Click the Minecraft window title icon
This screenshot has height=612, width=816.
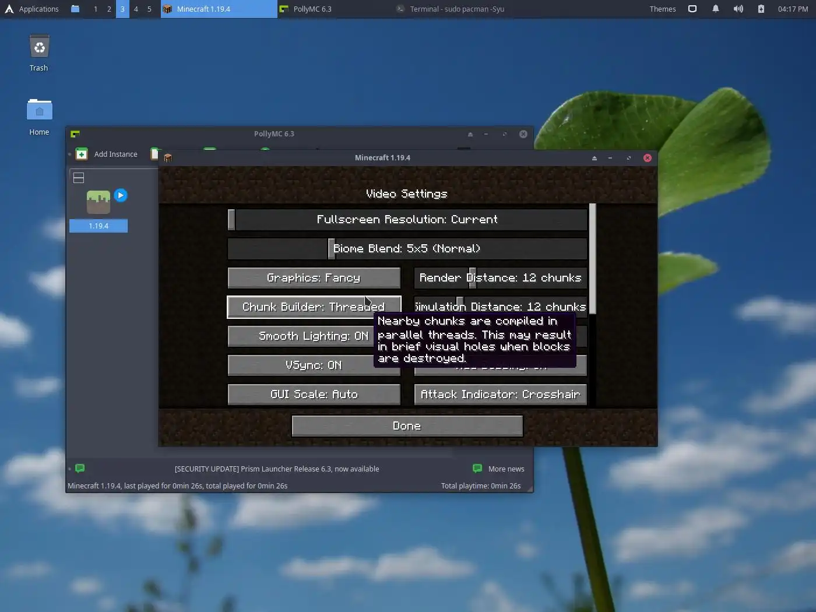pyautogui.click(x=168, y=158)
